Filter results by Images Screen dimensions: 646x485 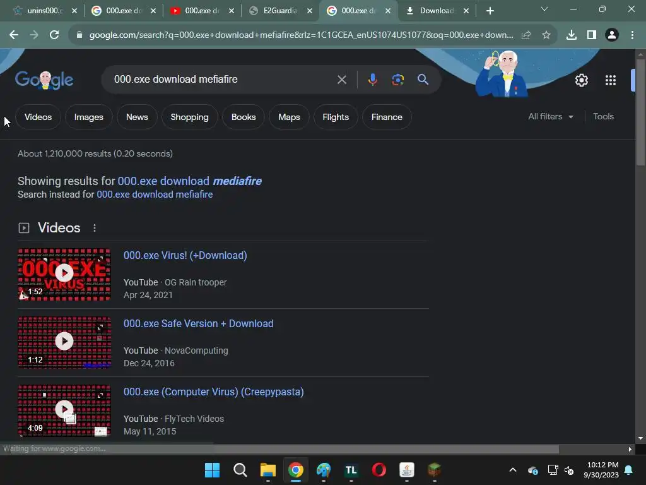tap(88, 117)
